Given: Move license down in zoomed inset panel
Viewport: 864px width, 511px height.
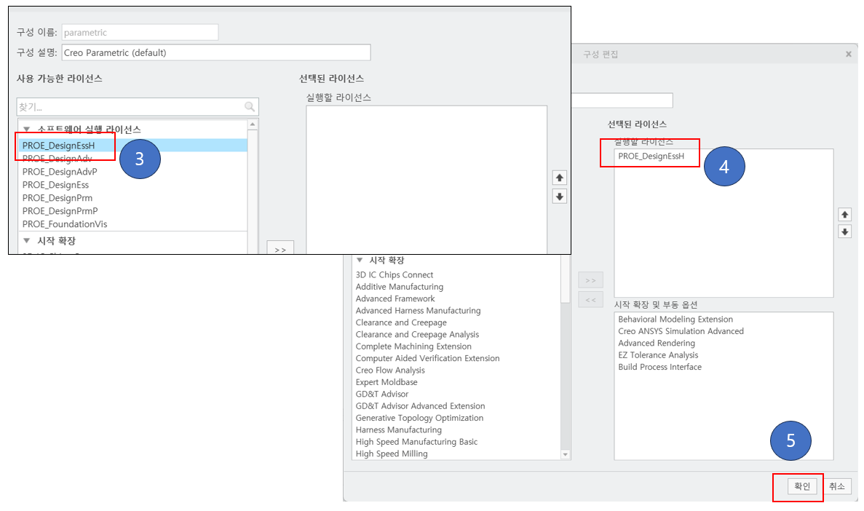Looking at the screenshot, I should coord(559,197).
